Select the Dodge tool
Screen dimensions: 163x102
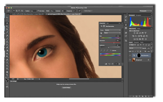(x=7, y=57)
